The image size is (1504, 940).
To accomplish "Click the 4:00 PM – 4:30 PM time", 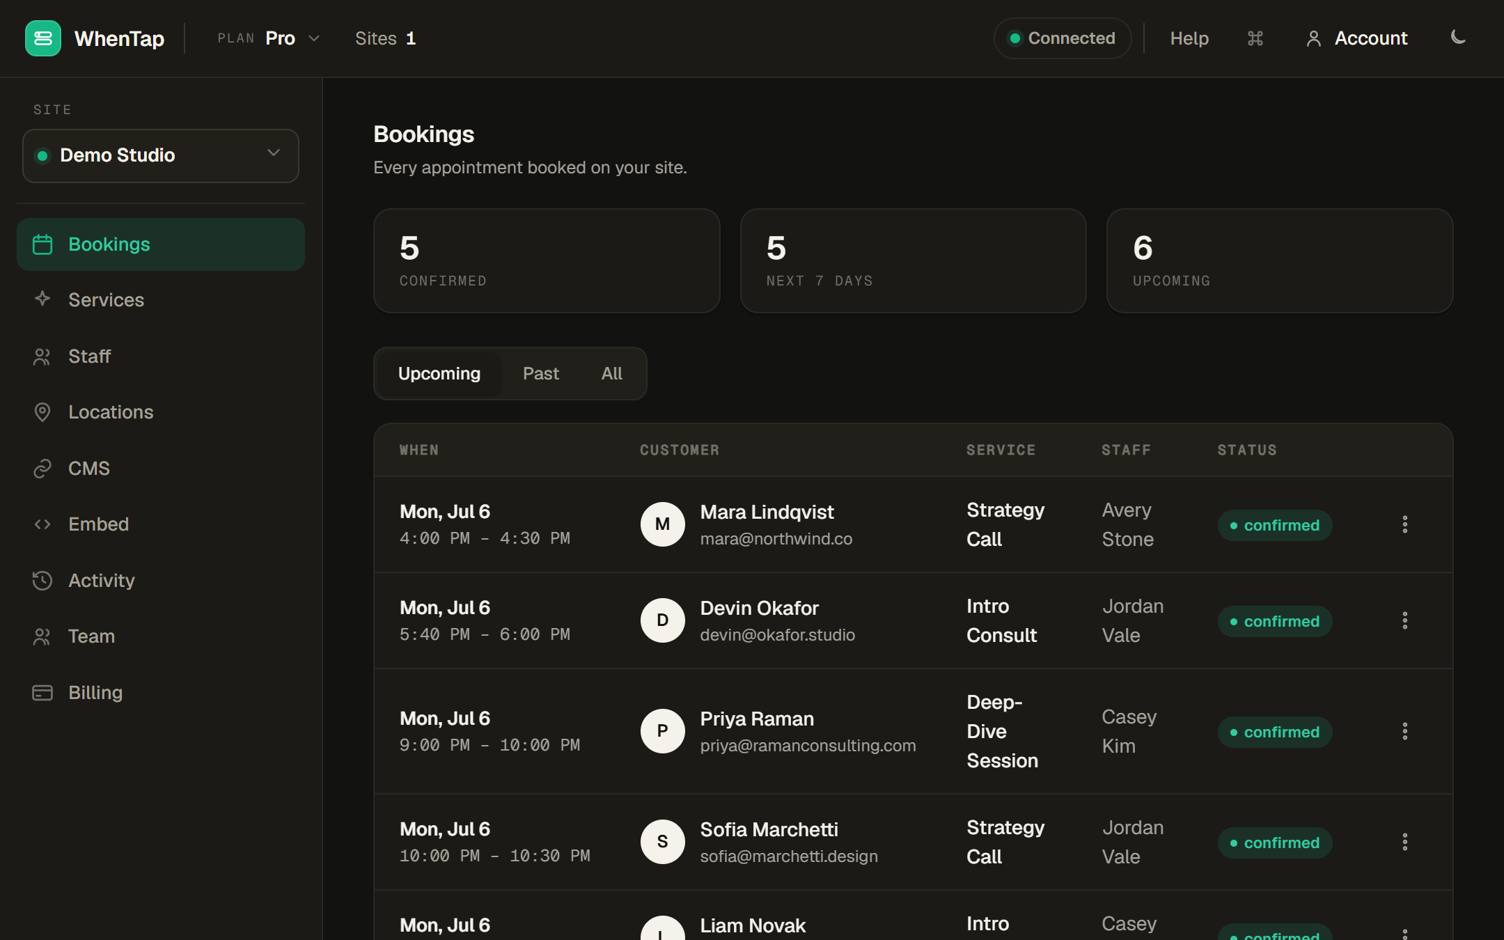I will (485, 538).
